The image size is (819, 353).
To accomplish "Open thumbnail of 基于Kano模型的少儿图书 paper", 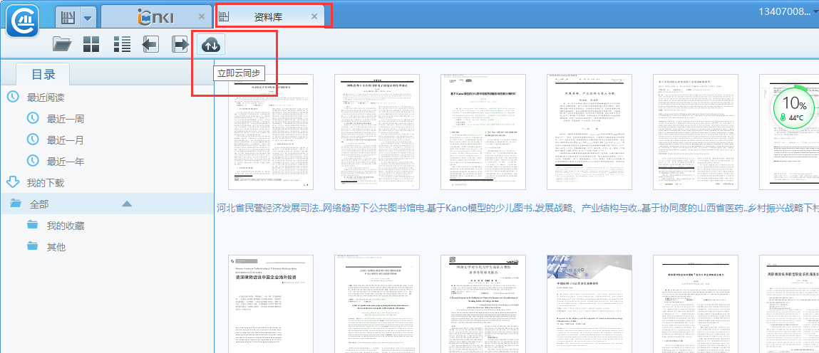I will coord(483,132).
